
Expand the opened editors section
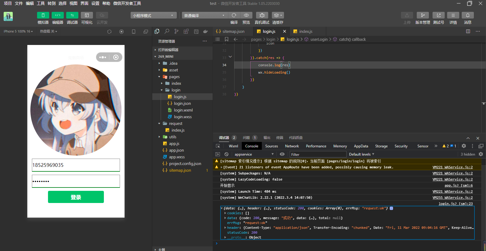pos(182,50)
